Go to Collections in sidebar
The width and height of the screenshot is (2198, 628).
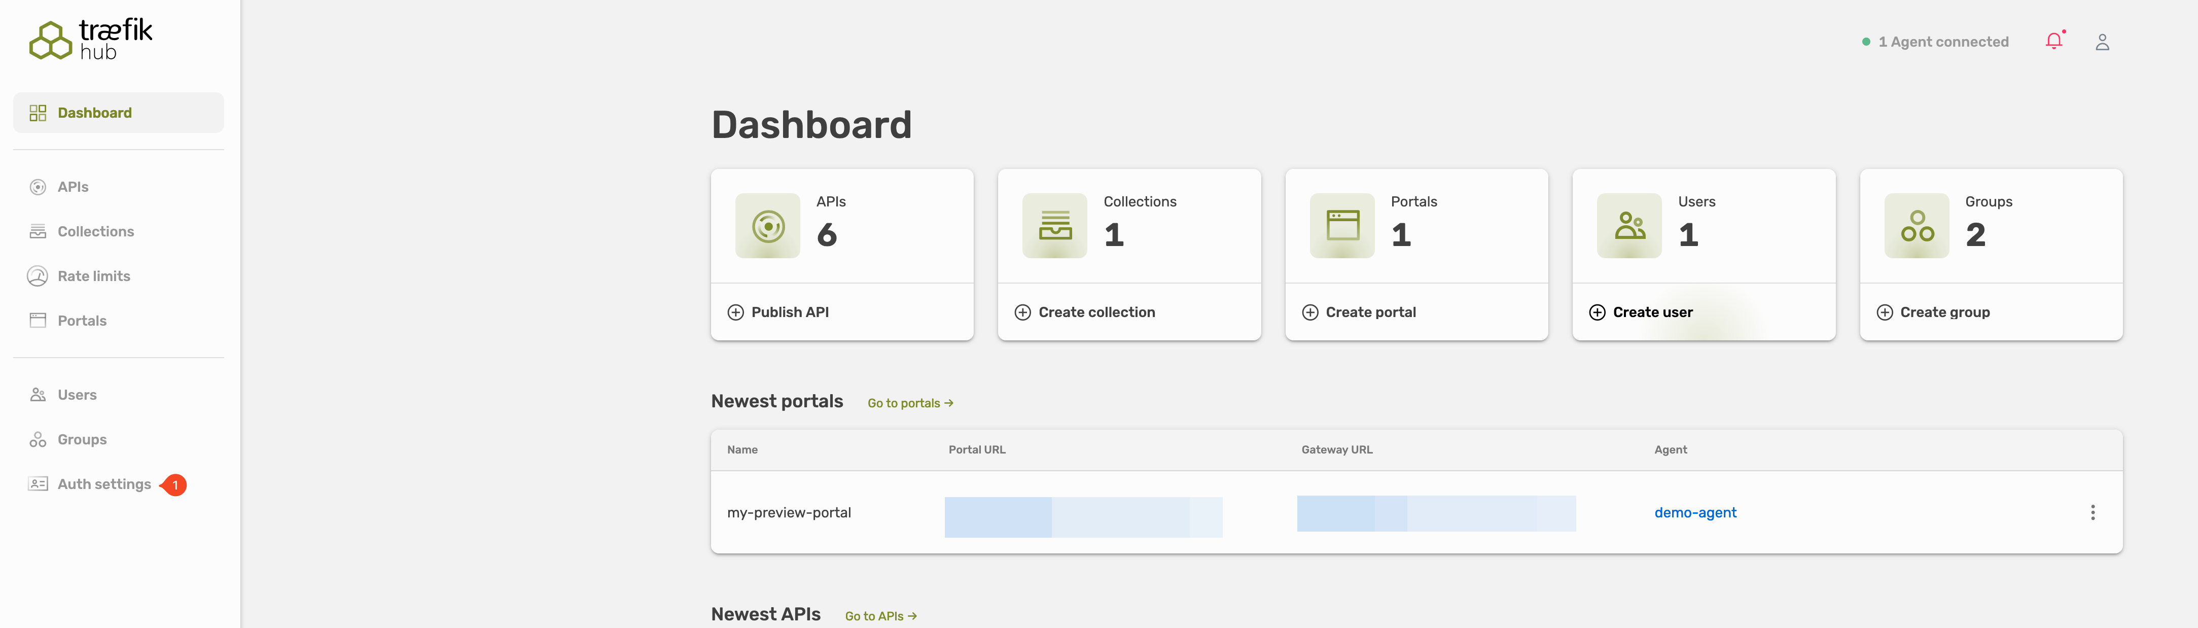pyautogui.click(x=95, y=231)
